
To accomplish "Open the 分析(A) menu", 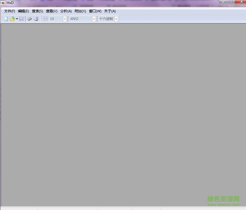I will [x=66, y=11].
